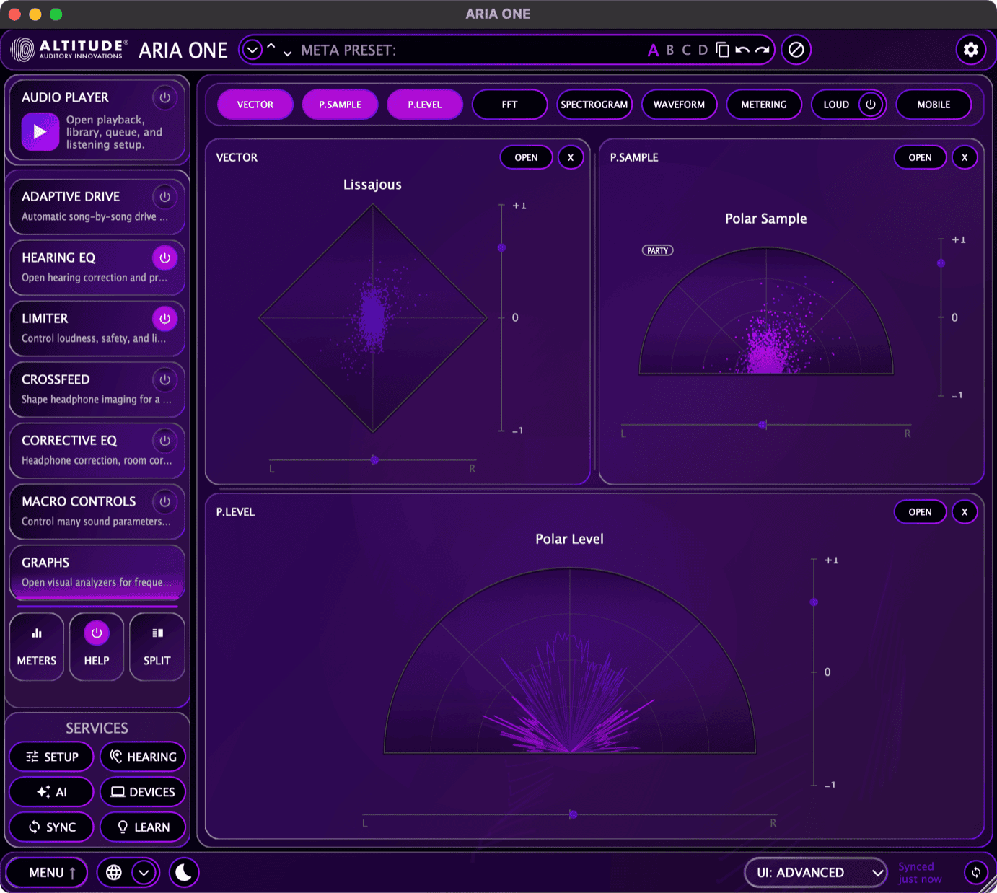Open the Devices service
This screenshot has width=997, height=893.
(143, 792)
